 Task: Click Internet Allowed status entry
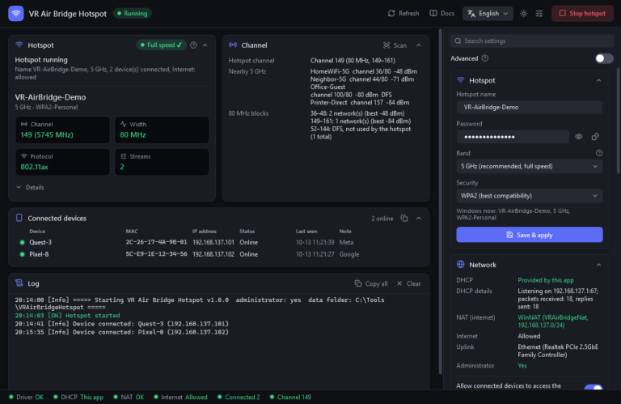click(x=180, y=397)
